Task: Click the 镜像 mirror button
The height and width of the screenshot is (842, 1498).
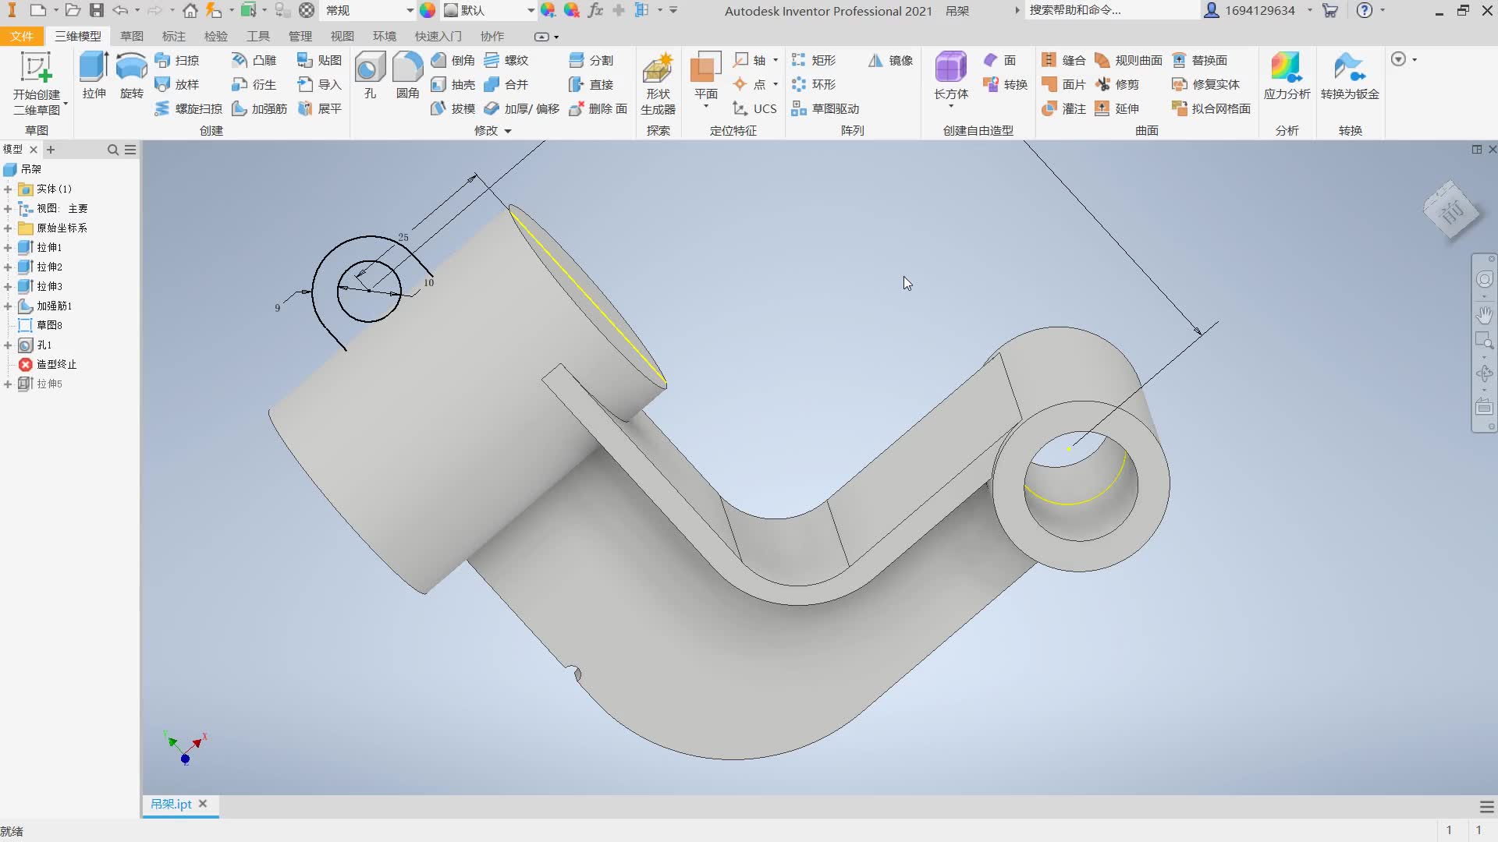Action: (x=890, y=60)
